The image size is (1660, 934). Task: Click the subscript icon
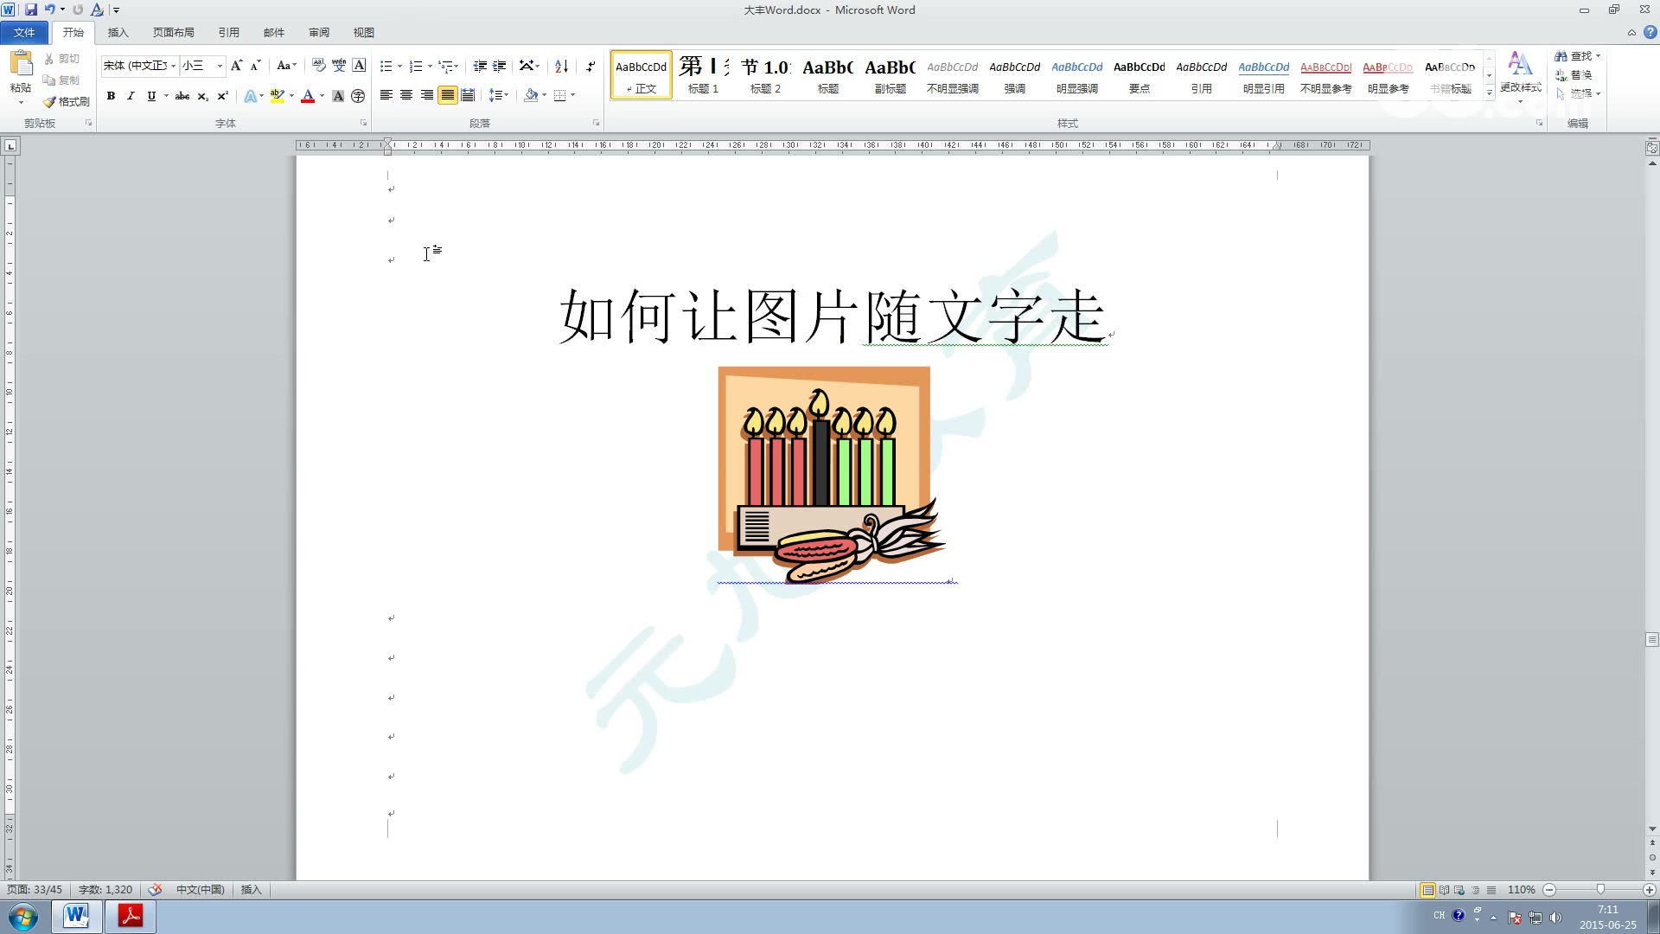201,95
